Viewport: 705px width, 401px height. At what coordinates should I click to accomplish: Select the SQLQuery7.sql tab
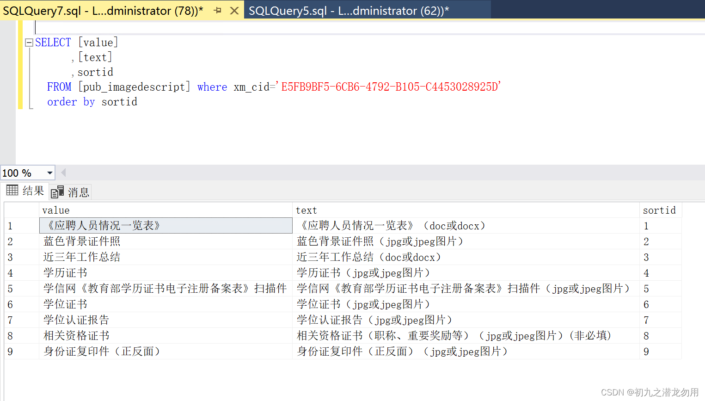pos(103,11)
